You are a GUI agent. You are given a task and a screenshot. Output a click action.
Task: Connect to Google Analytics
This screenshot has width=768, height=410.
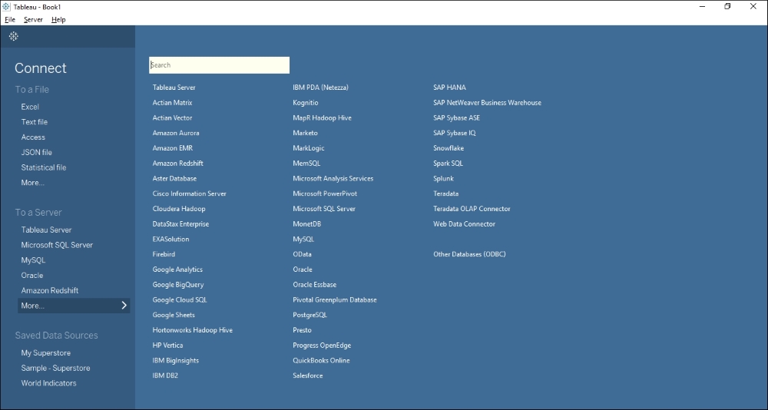click(177, 269)
